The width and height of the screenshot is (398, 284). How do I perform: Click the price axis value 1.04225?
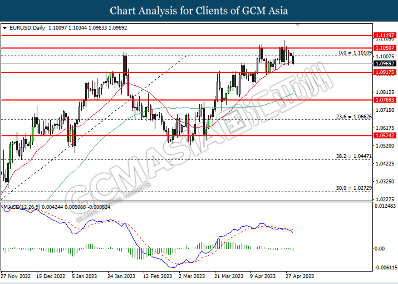coord(385,164)
